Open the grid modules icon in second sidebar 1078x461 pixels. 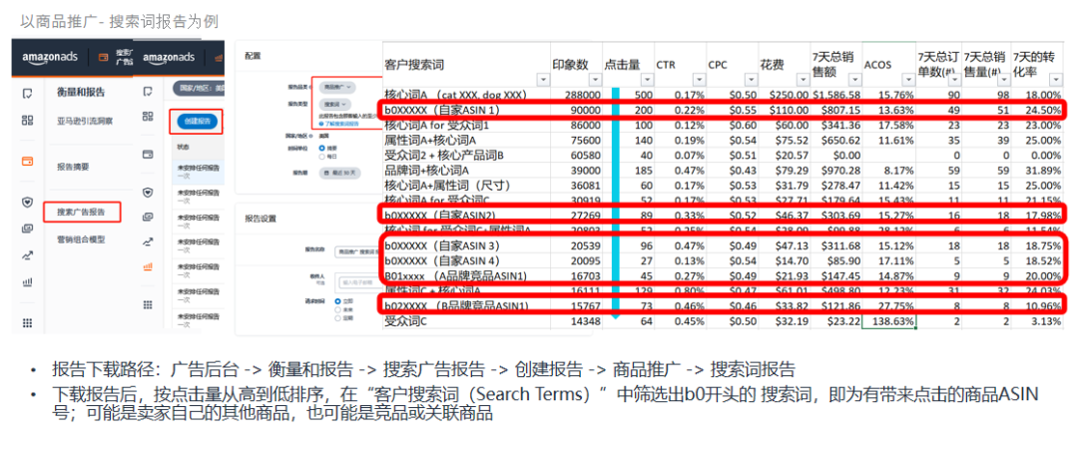pos(147,116)
